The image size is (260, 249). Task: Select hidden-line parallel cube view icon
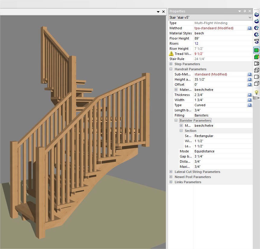[256, 83]
